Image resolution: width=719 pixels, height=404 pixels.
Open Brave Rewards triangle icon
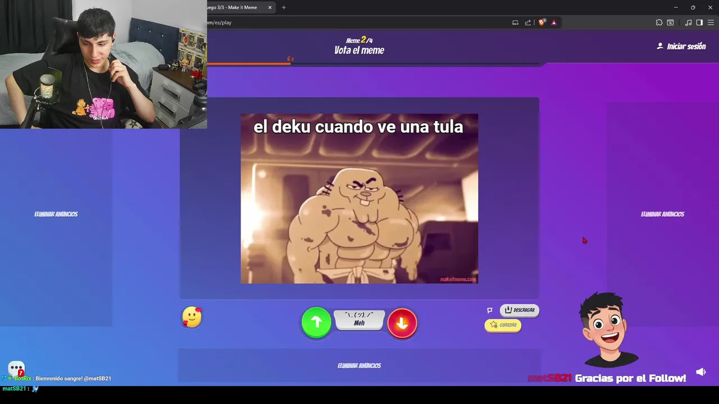point(554,22)
